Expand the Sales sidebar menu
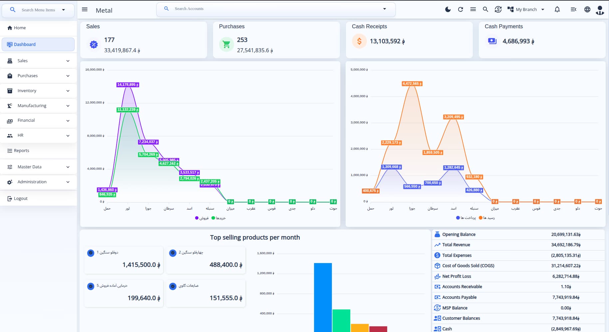 click(x=39, y=61)
